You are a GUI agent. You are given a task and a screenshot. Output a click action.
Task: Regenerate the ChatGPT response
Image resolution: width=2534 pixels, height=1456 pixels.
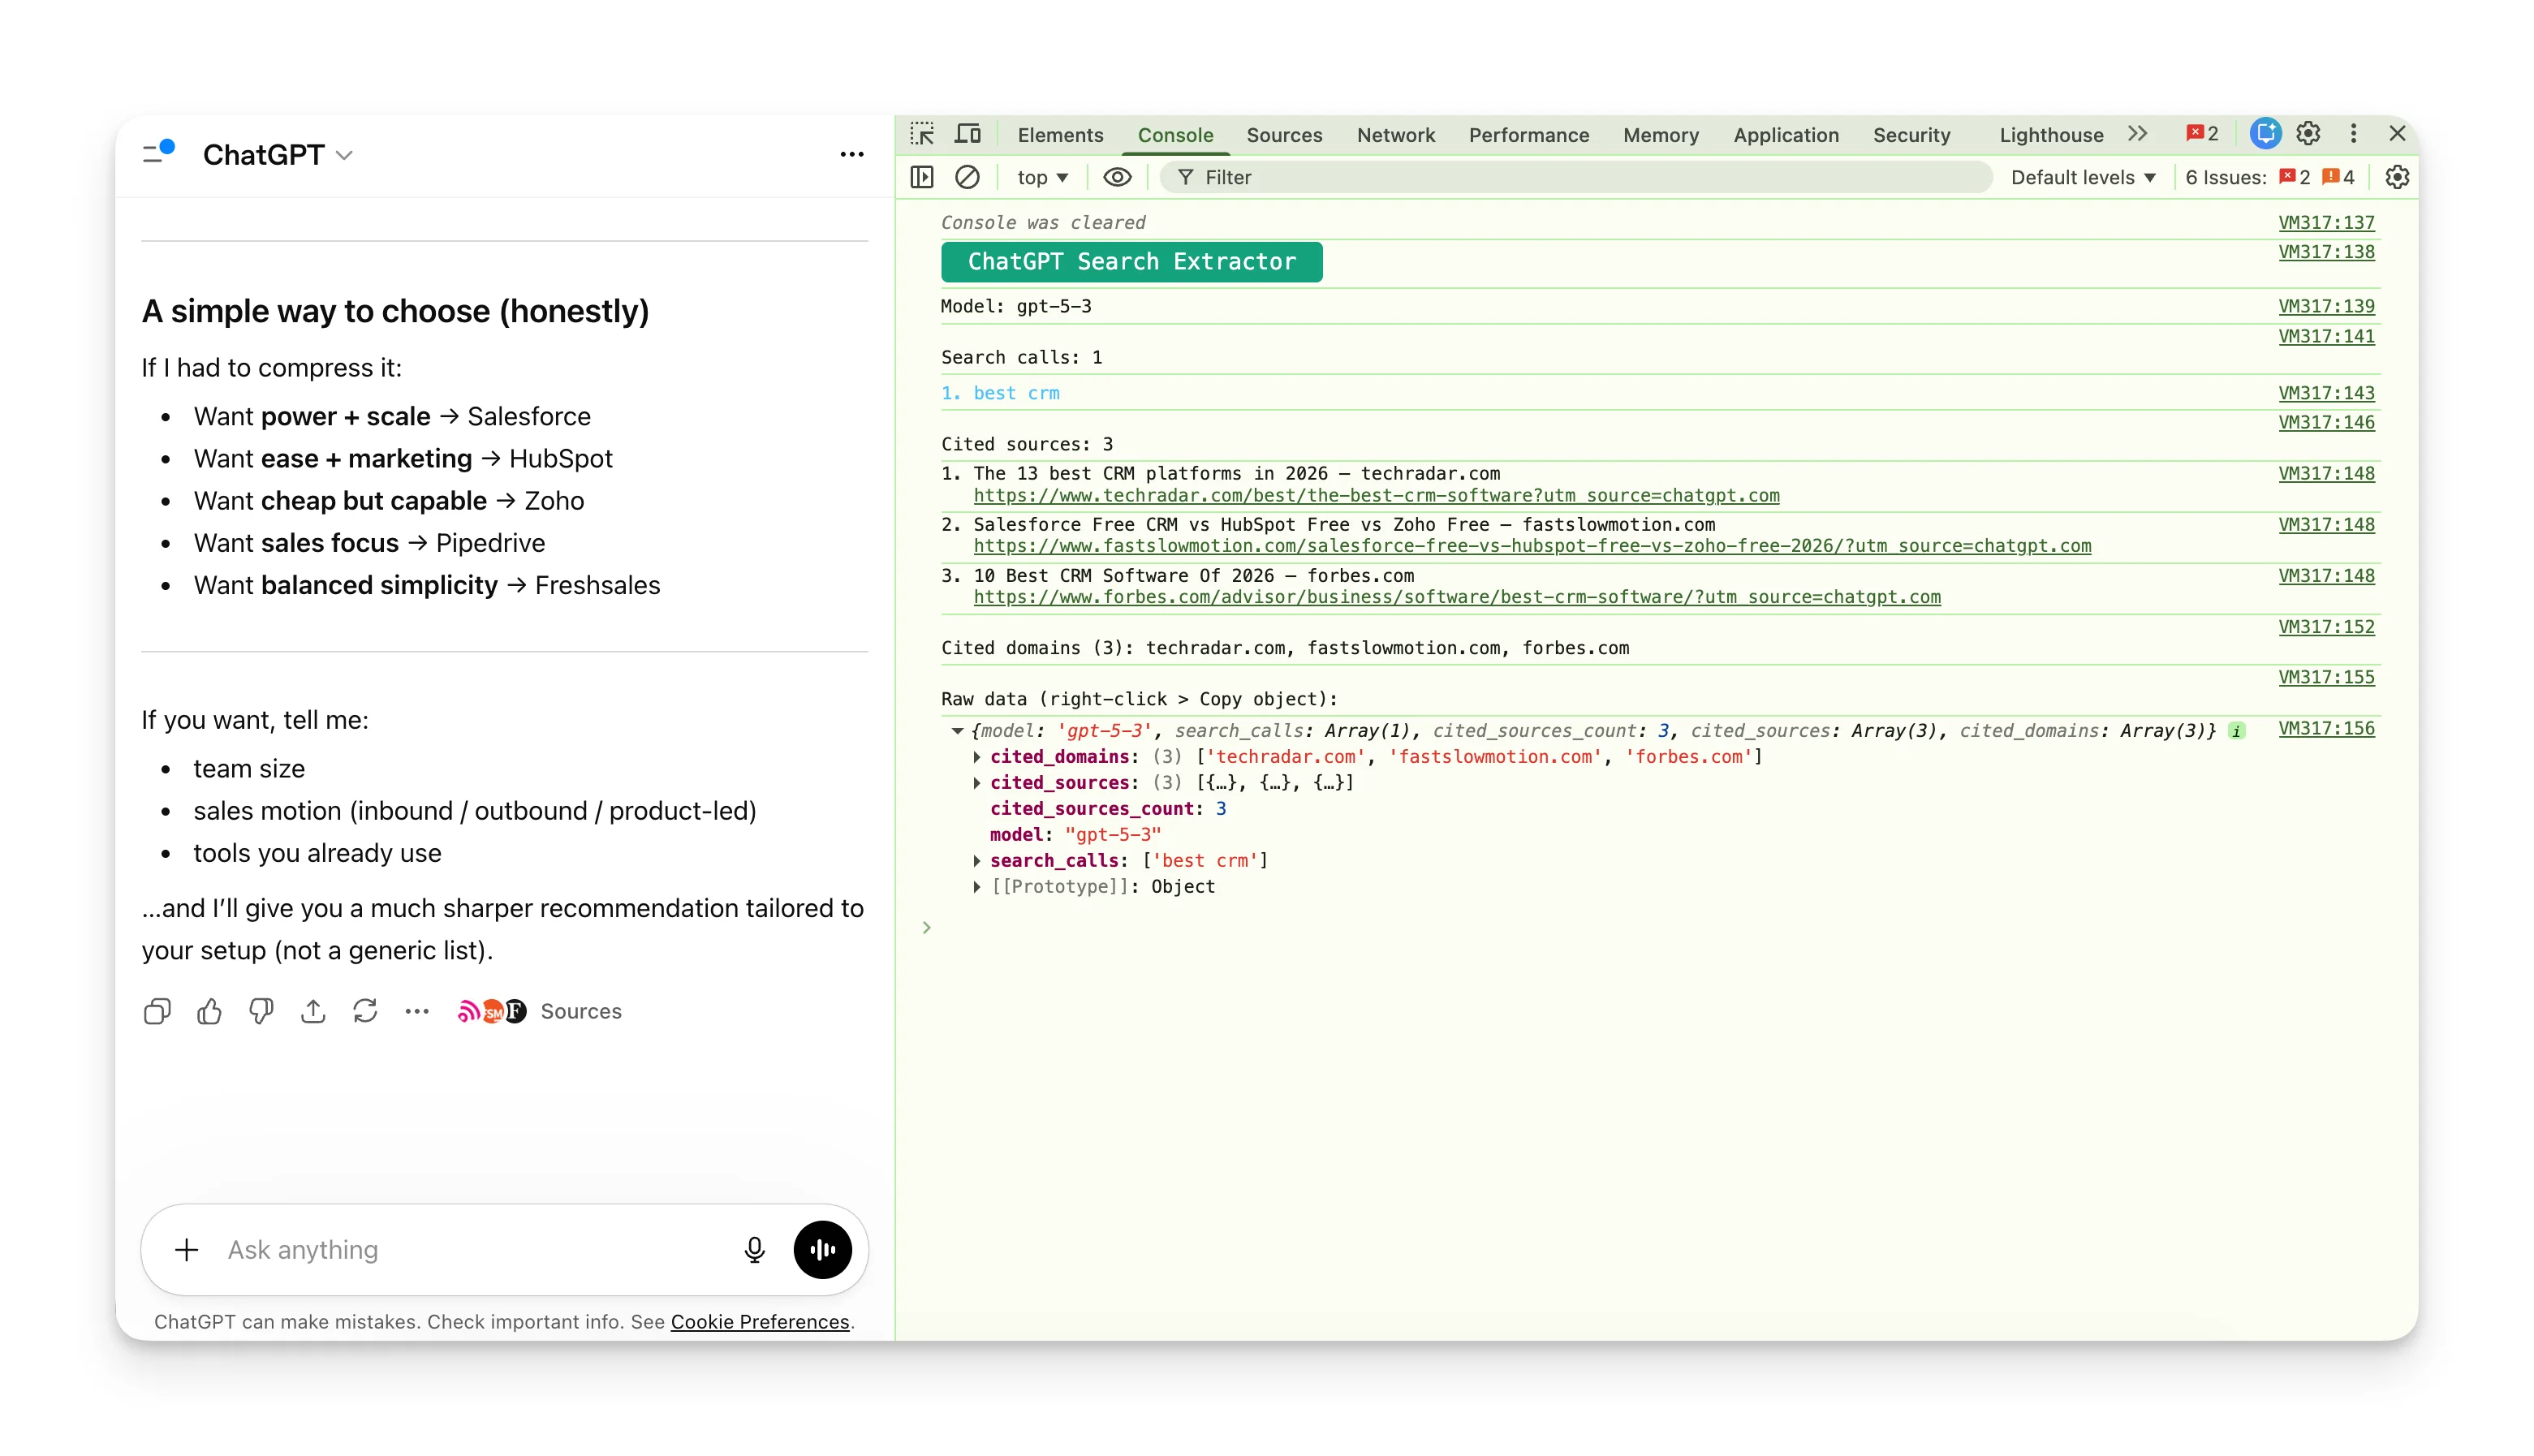[365, 1011]
